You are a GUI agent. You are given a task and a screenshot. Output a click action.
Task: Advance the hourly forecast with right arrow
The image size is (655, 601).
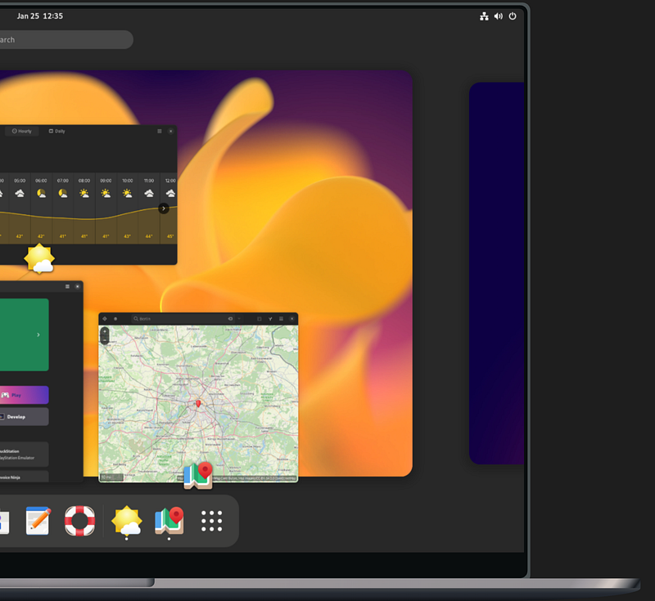[164, 209]
